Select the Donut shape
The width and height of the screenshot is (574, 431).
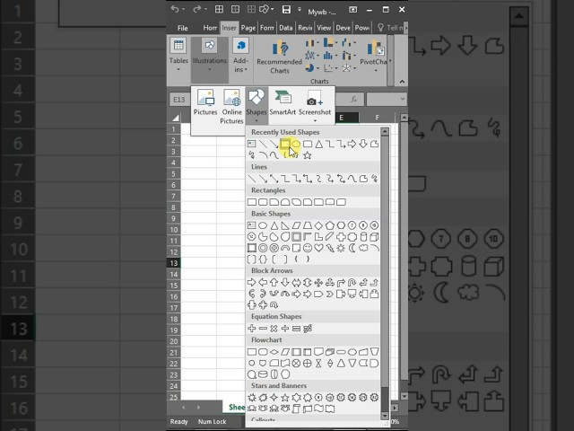(263, 248)
